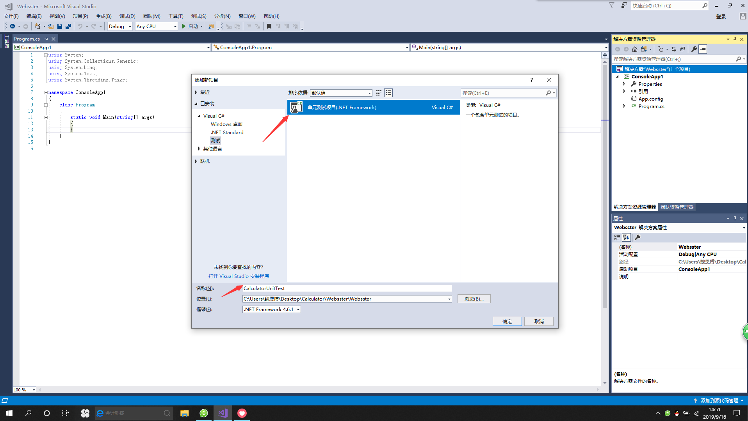Image resolution: width=748 pixels, height=421 pixels.
Task: Click the 取消 button in dialog
Action: (539, 321)
